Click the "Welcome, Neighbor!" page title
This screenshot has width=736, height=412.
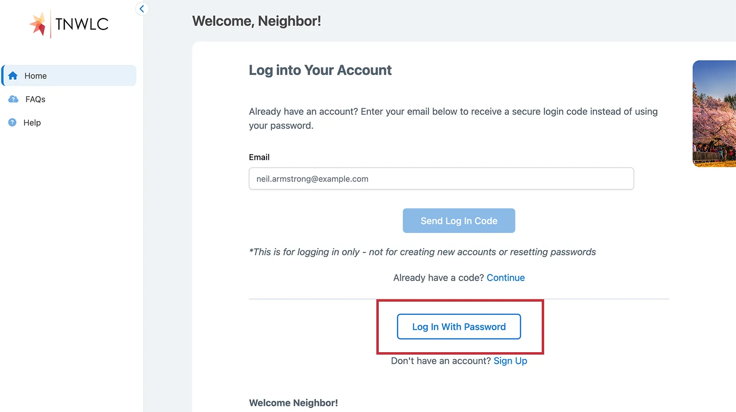point(257,21)
